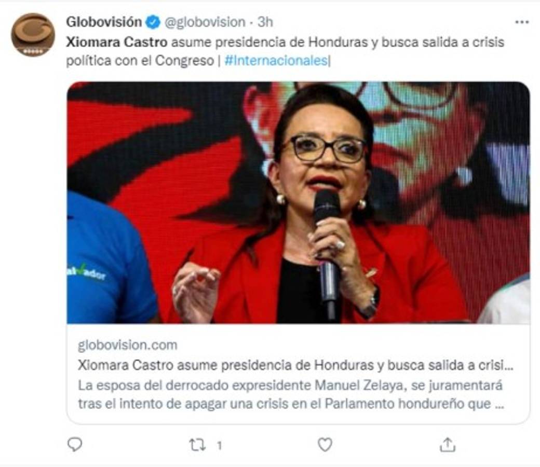The image size is (540, 467).
Task: Click the reply speech bubble icon
Action: [x=75, y=445]
